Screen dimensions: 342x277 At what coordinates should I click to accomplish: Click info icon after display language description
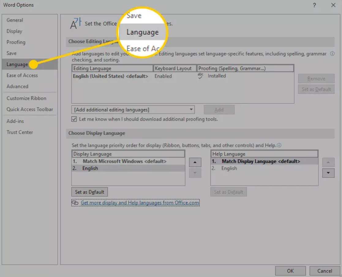pyautogui.click(x=279, y=146)
